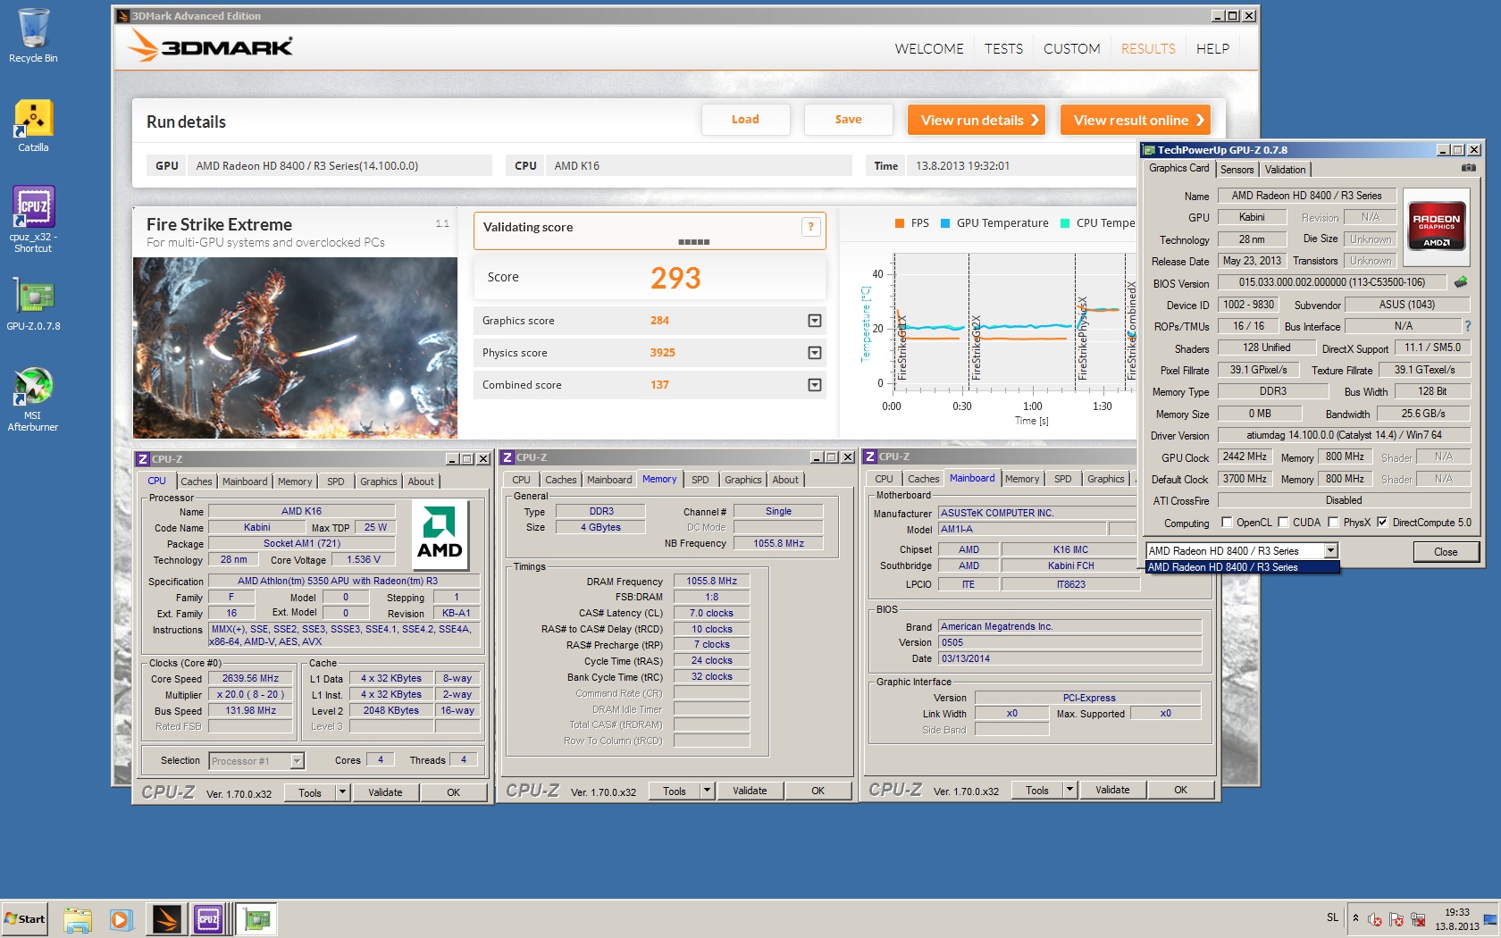Click the Driver Version field in GPU-Z

coord(1344,436)
